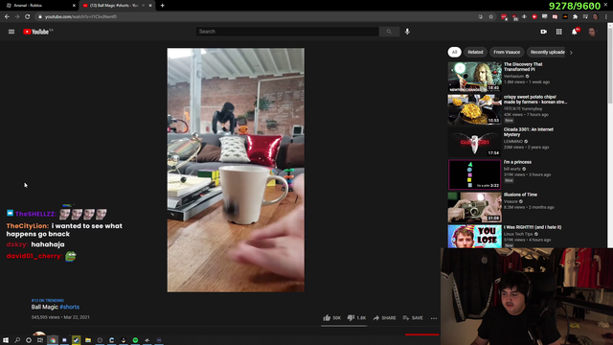Click the search magnifier button
This screenshot has width=613, height=345.
click(389, 32)
